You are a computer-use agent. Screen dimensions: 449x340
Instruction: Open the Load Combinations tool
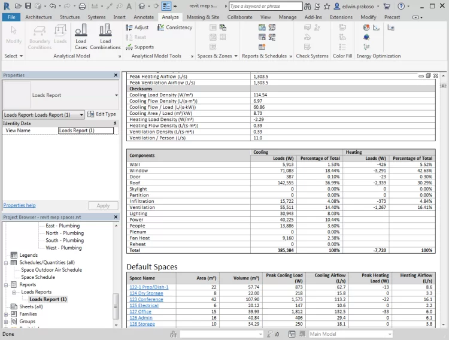click(105, 36)
